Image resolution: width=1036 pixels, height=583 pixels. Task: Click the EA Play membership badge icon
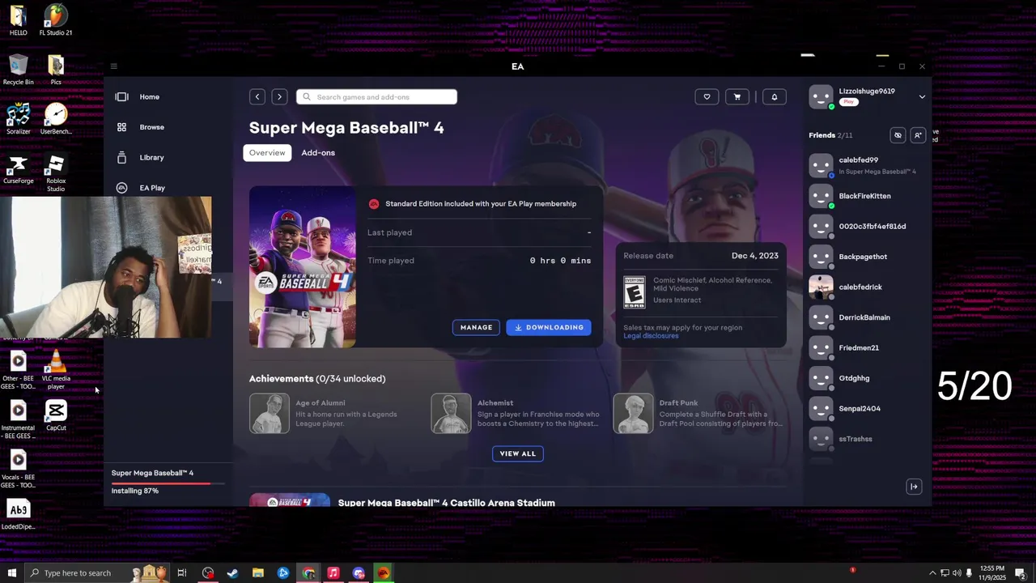tap(374, 204)
